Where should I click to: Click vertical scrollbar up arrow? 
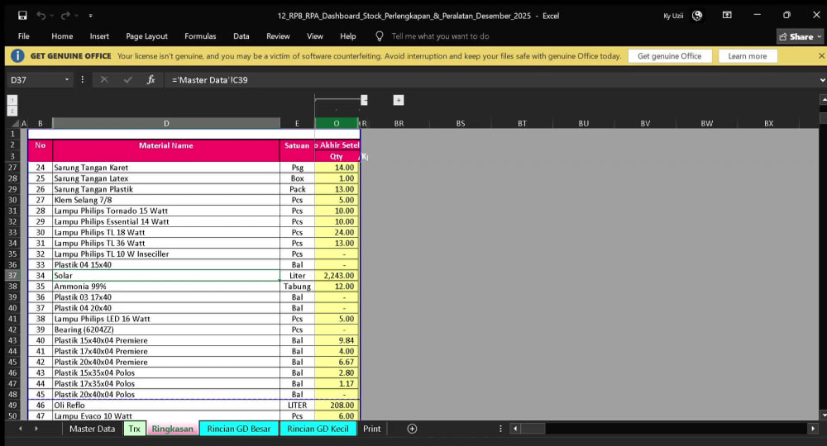[x=823, y=99]
